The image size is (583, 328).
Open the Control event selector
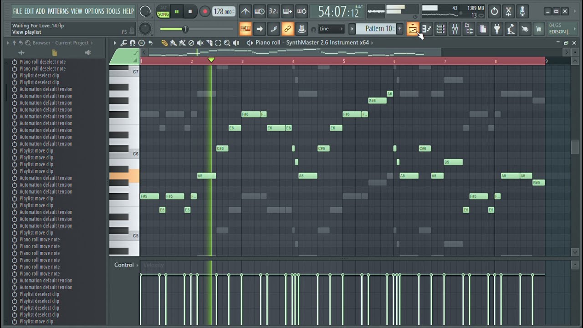tap(126, 265)
